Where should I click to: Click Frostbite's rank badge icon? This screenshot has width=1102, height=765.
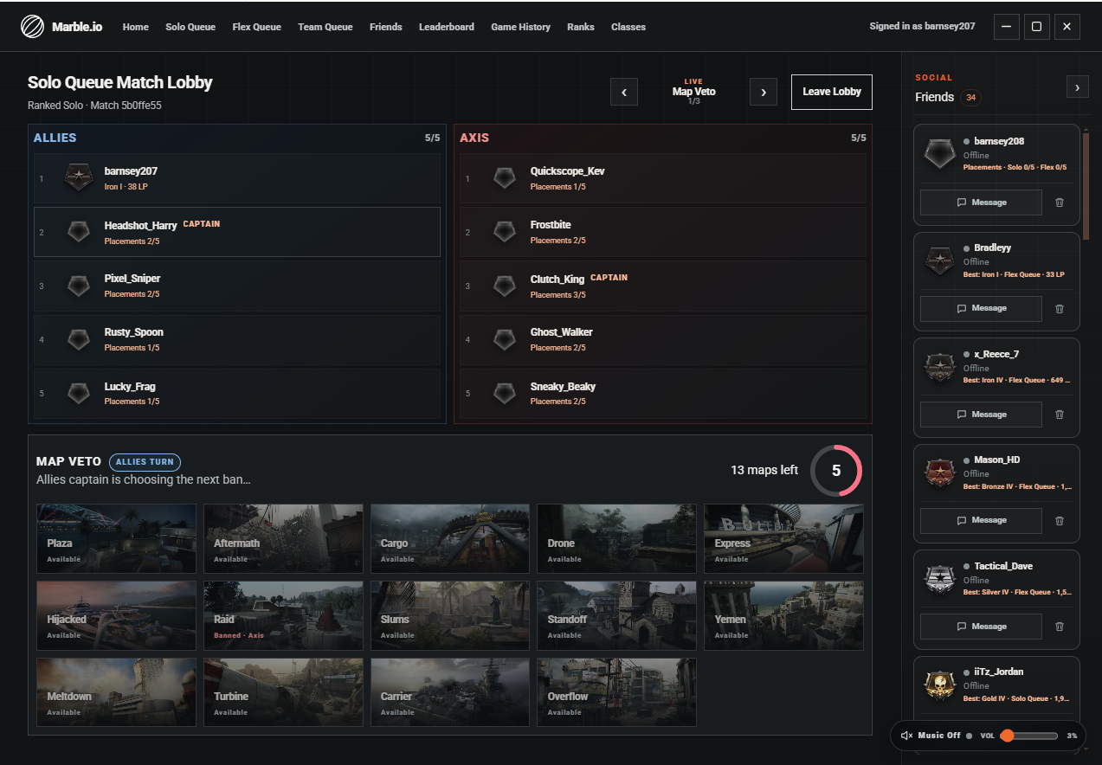coord(505,232)
